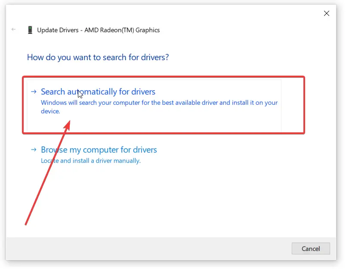Click the back arrow in the header
Screen dimensions: 349x269
click(14, 29)
